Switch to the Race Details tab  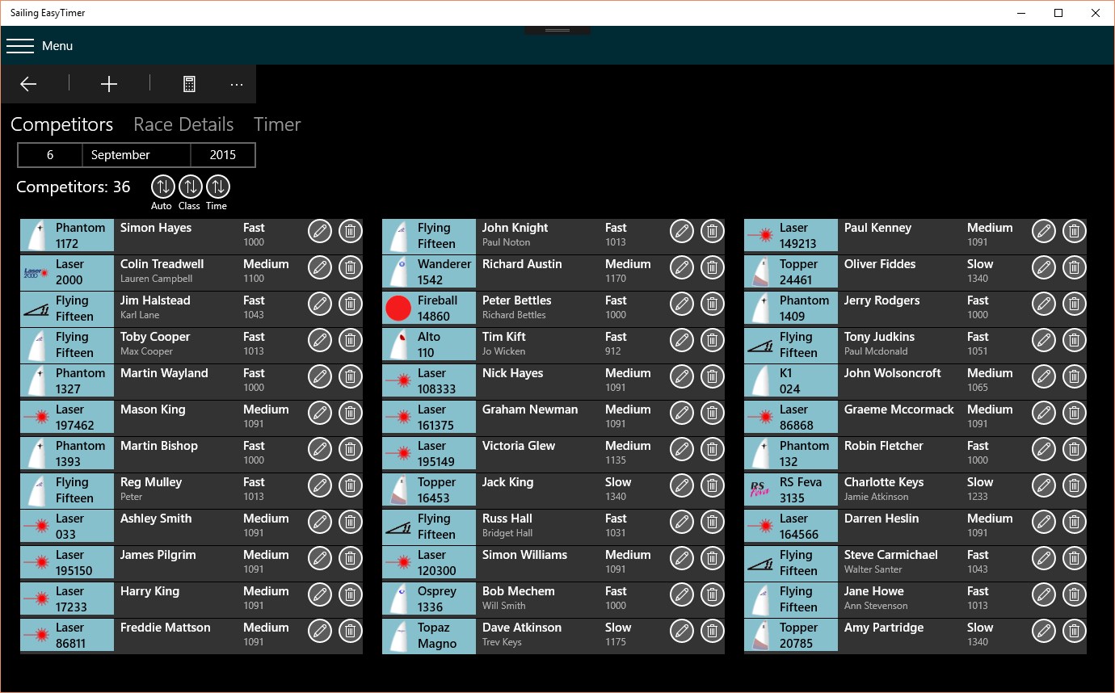(183, 124)
